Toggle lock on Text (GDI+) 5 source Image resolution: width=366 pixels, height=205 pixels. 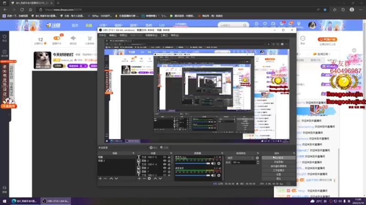click(x=169, y=157)
